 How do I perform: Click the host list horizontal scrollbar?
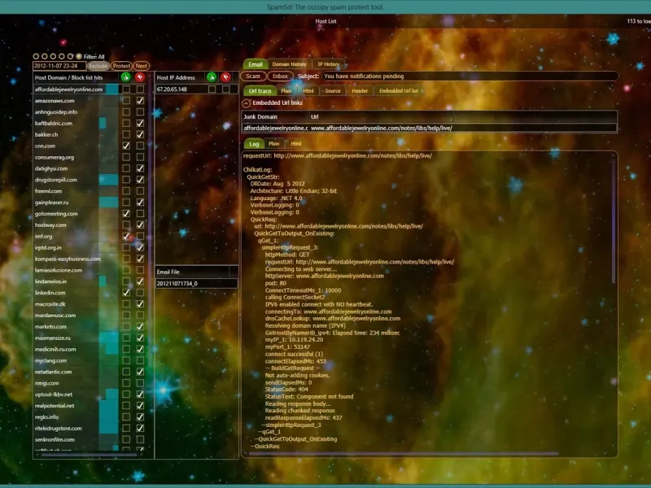pos(89,455)
